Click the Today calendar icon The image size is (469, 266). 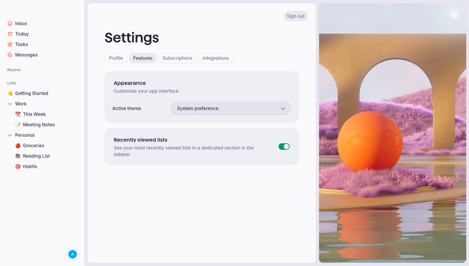(x=10, y=34)
